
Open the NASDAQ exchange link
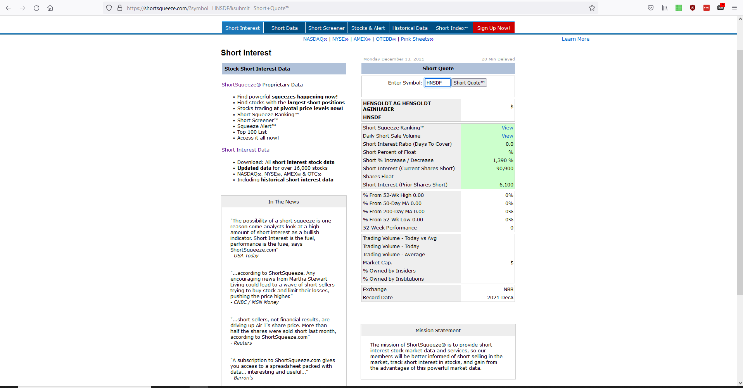click(x=315, y=39)
